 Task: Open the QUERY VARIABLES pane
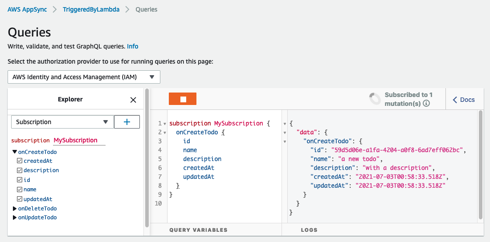tap(198, 230)
